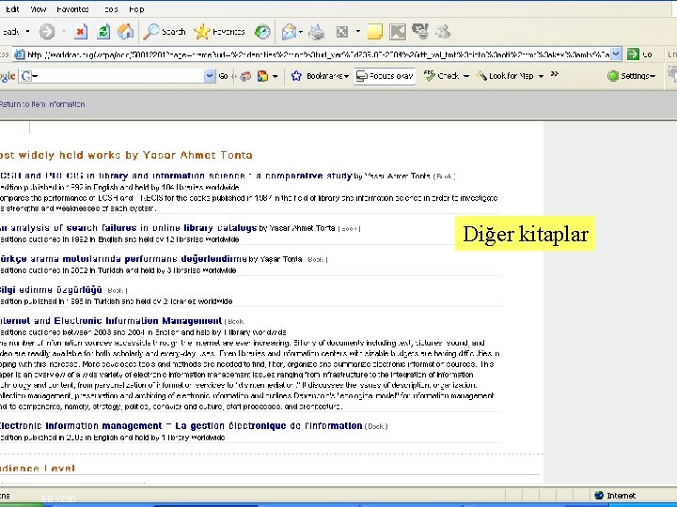This screenshot has height=507, width=677.
Task: Click the Google Bookmarks star icon
Action: 296,76
